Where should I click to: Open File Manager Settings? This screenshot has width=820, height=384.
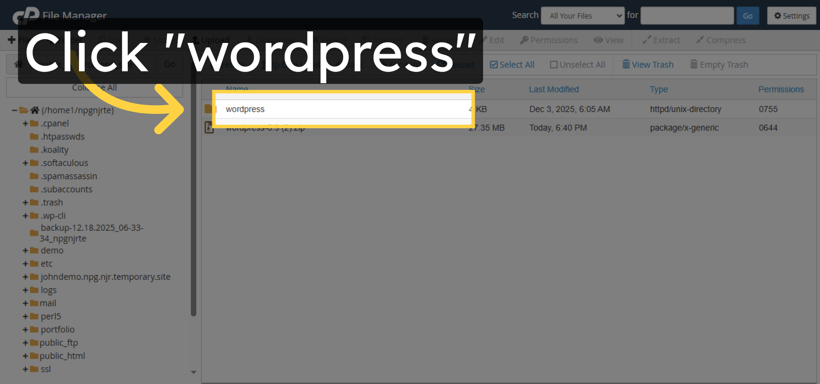791,16
